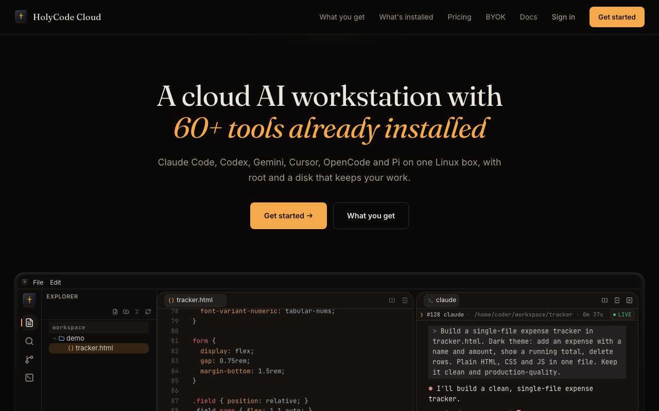Click the cross logo atop the editor sidebar
The image size is (659, 411).
[29, 300]
